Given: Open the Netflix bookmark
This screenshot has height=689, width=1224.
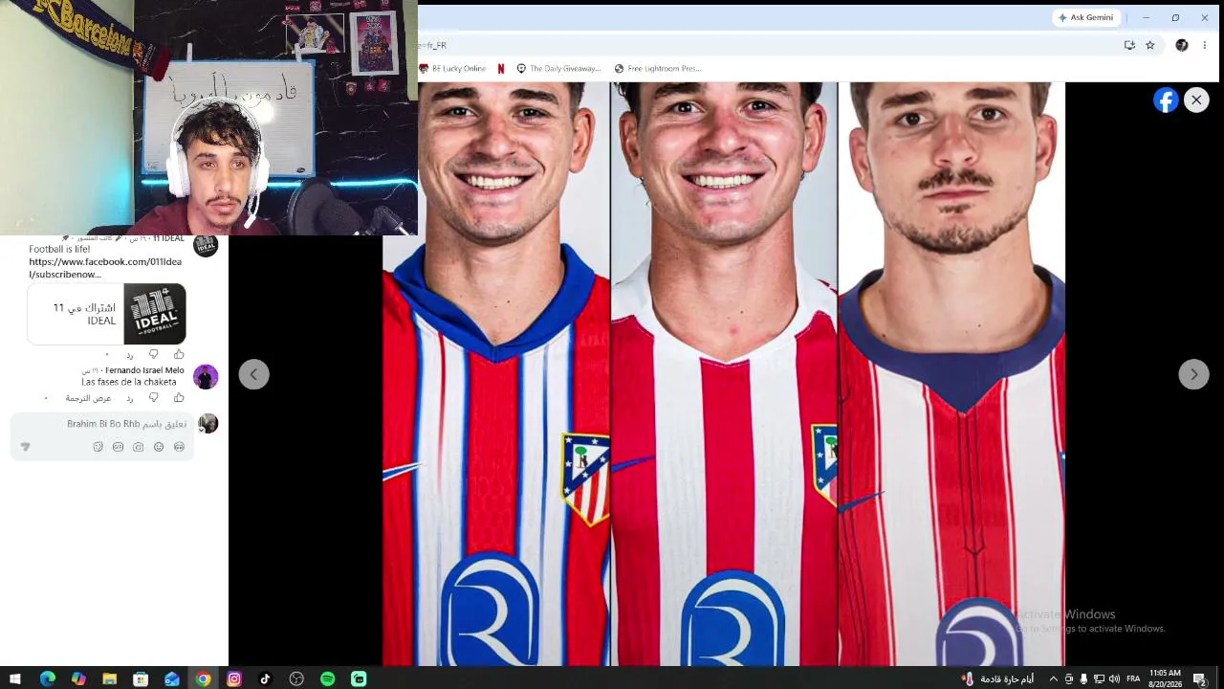Looking at the screenshot, I should (x=501, y=69).
